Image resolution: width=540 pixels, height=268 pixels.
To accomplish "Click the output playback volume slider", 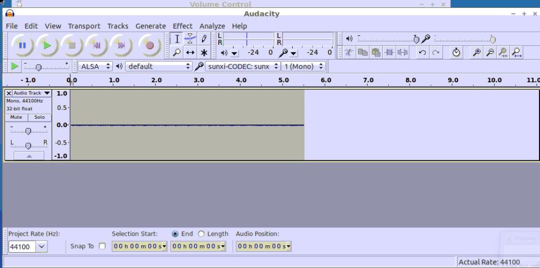I will point(388,39).
